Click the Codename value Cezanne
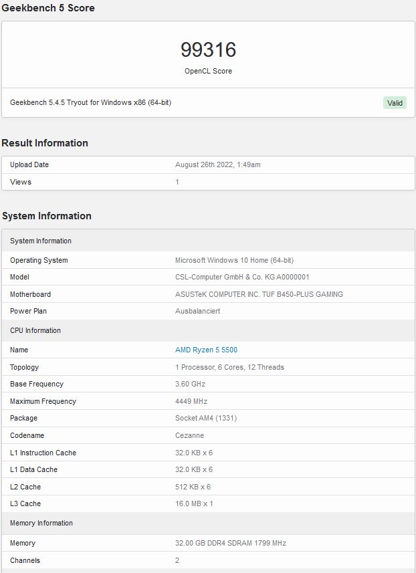416x573 pixels. [x=189, y=435]
